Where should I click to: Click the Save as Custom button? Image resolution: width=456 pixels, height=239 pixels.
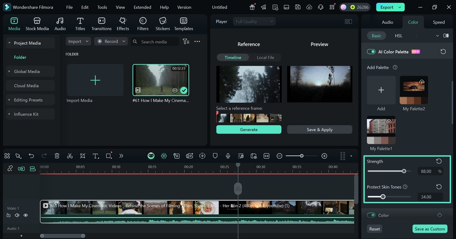click(x=430, y=229)
